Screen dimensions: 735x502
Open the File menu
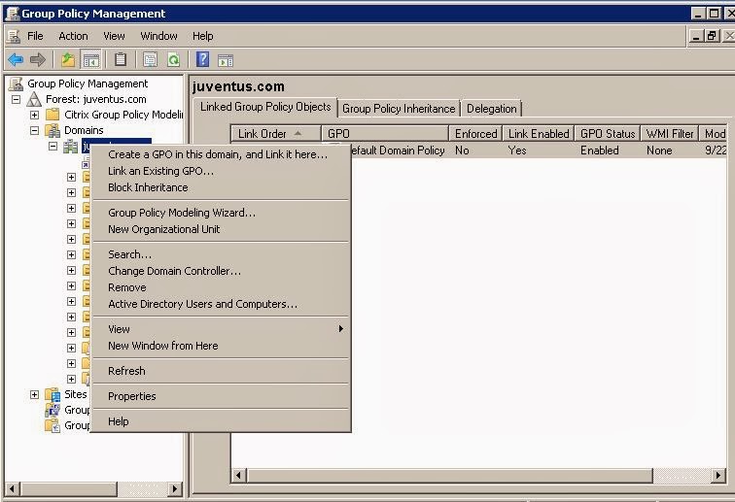pos(35,36)
